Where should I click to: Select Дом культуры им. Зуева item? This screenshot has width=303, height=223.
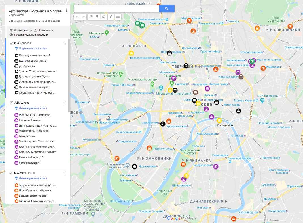click(34, 77)
